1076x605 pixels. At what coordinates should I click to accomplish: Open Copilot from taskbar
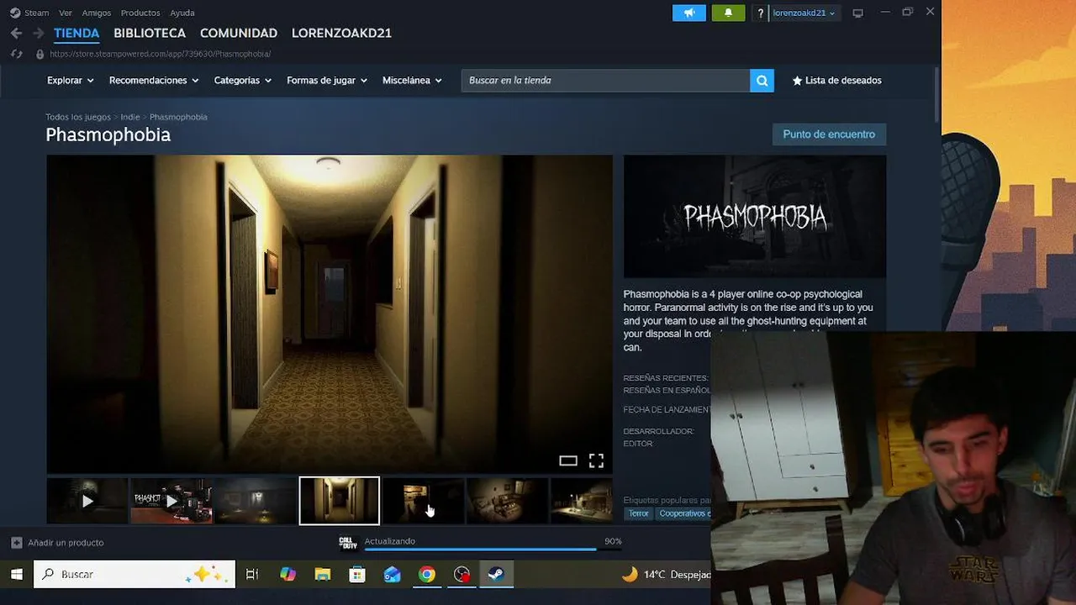coord(288,575)
